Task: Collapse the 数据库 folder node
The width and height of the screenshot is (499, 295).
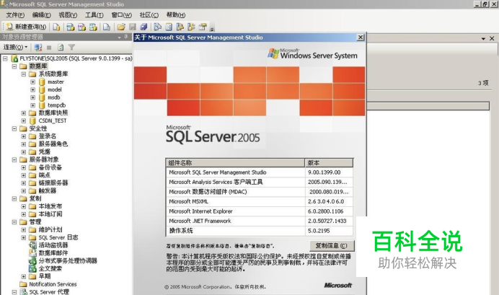Action: click(14, 66)
